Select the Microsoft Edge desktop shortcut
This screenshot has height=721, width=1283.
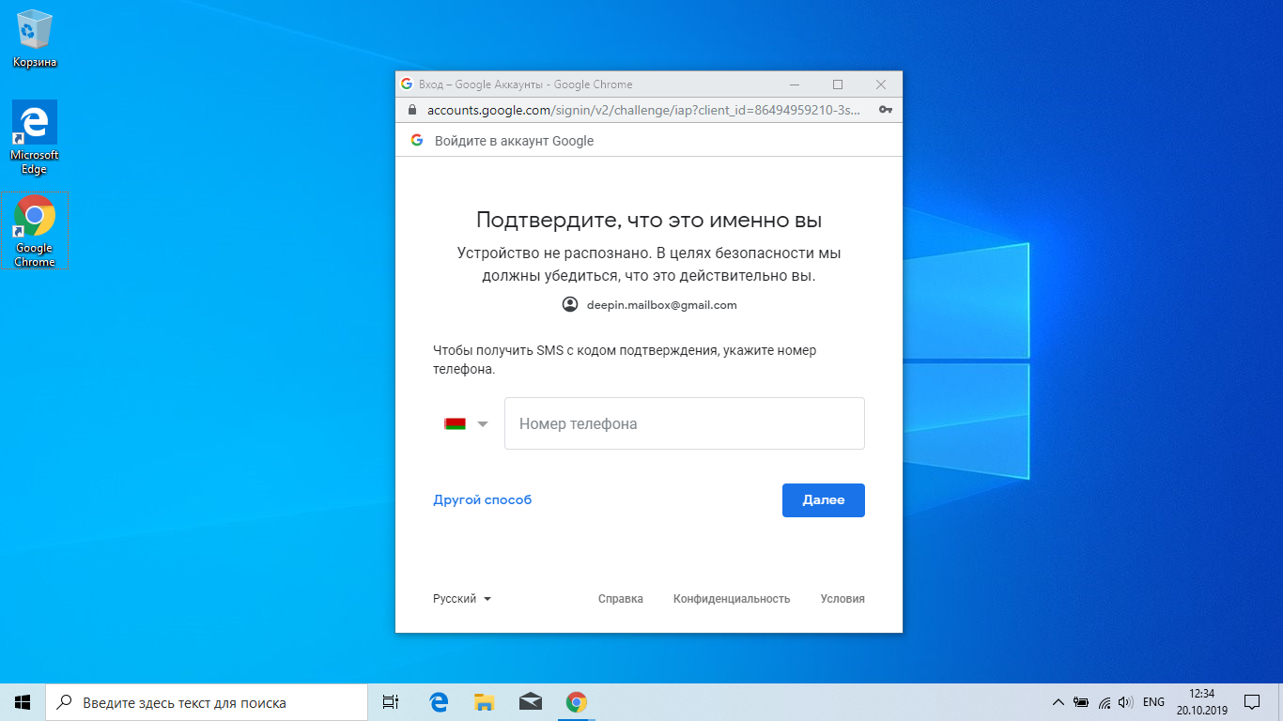35,138
